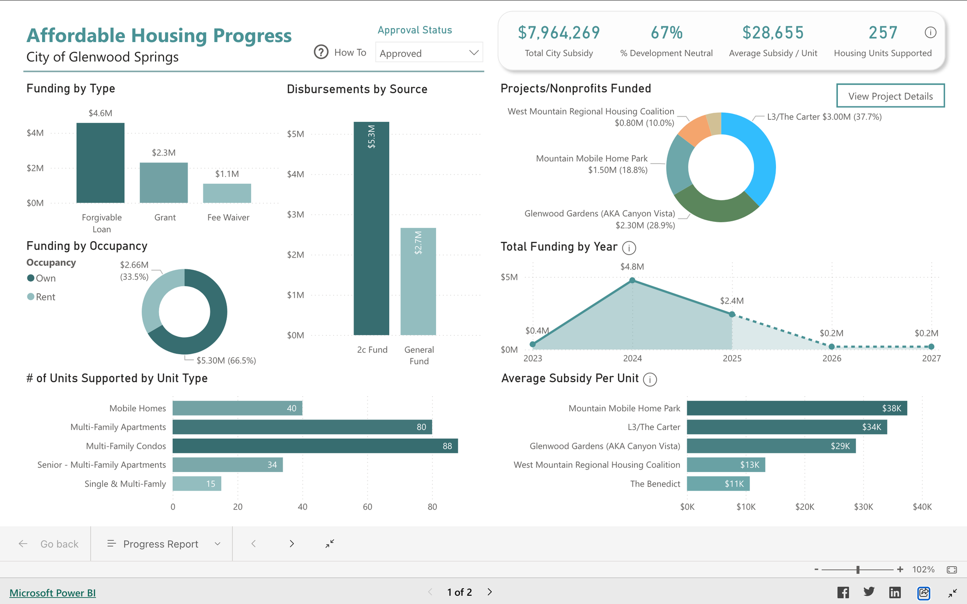Click info icon beside Total Funding by Year

[x=629, y=248]
